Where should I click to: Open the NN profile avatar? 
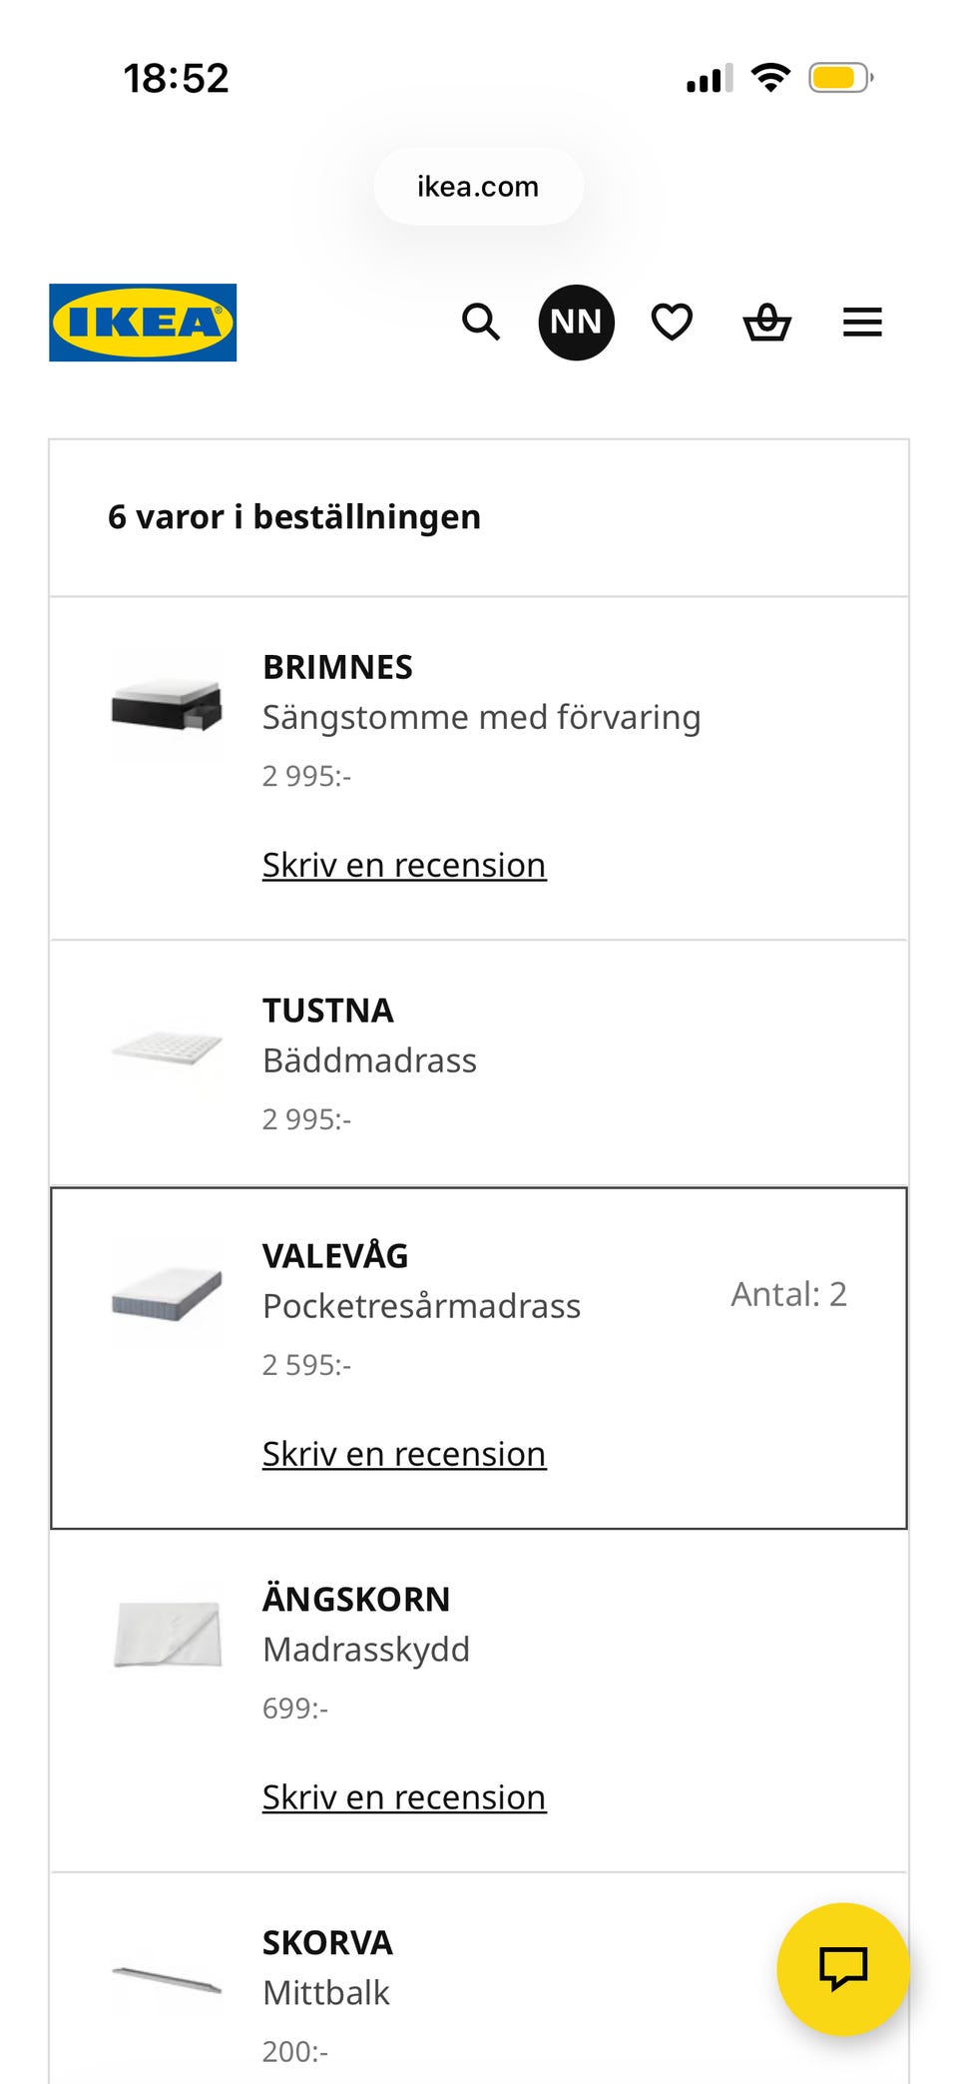[x=577, y=323]
